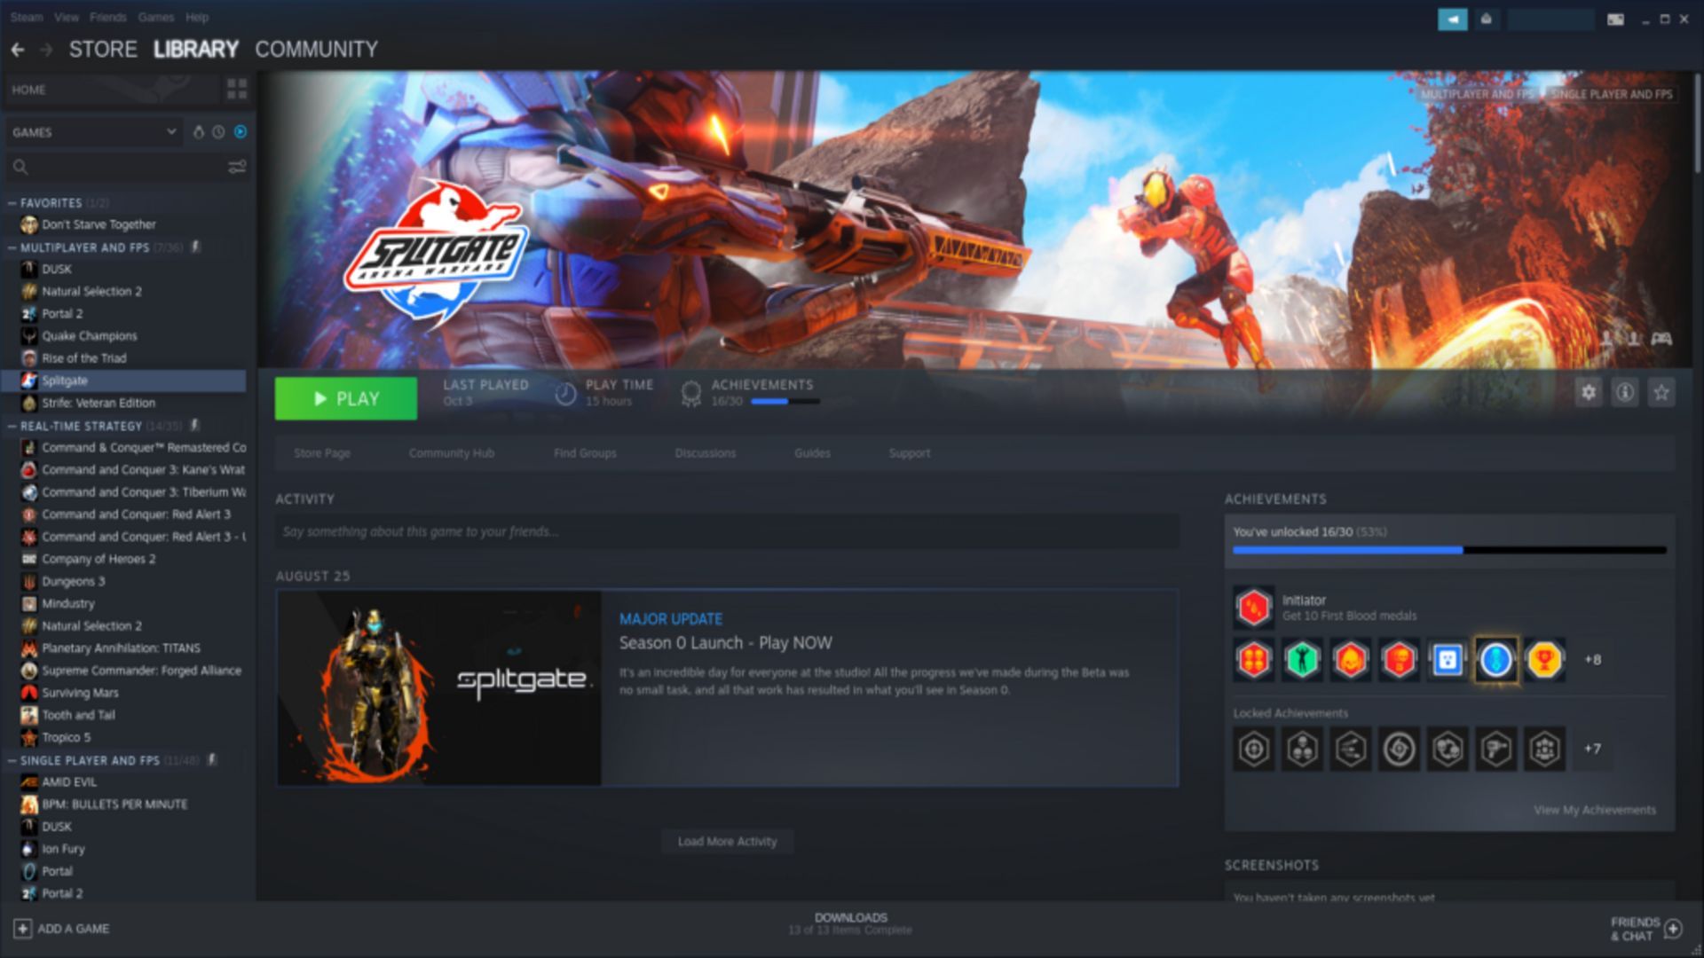The width and height of the screenshot is (1704, 958).
Task: Expand the REAL-TIME STRATEGY category
Action: point(83,426)
